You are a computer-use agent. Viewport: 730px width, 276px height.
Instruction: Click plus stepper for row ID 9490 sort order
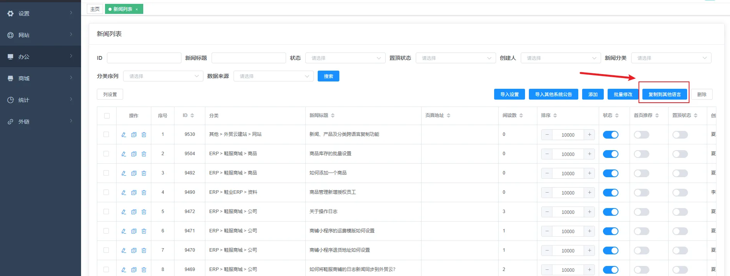[x=589, y=193]
